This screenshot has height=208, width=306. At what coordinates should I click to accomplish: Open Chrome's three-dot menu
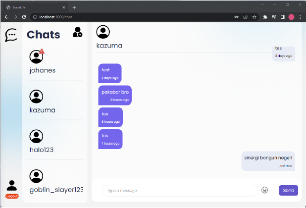point(300,17)
